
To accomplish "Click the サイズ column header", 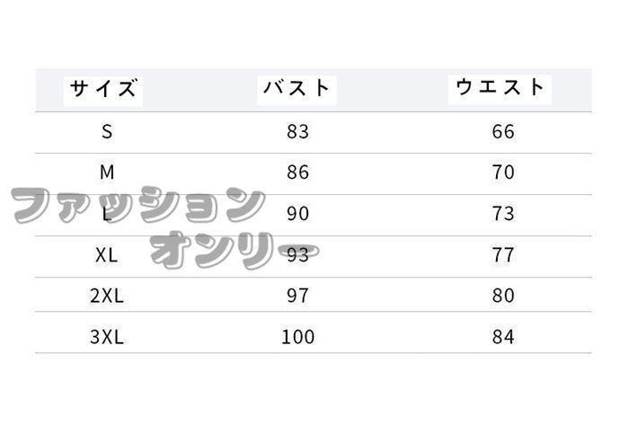I will (105, 89).
